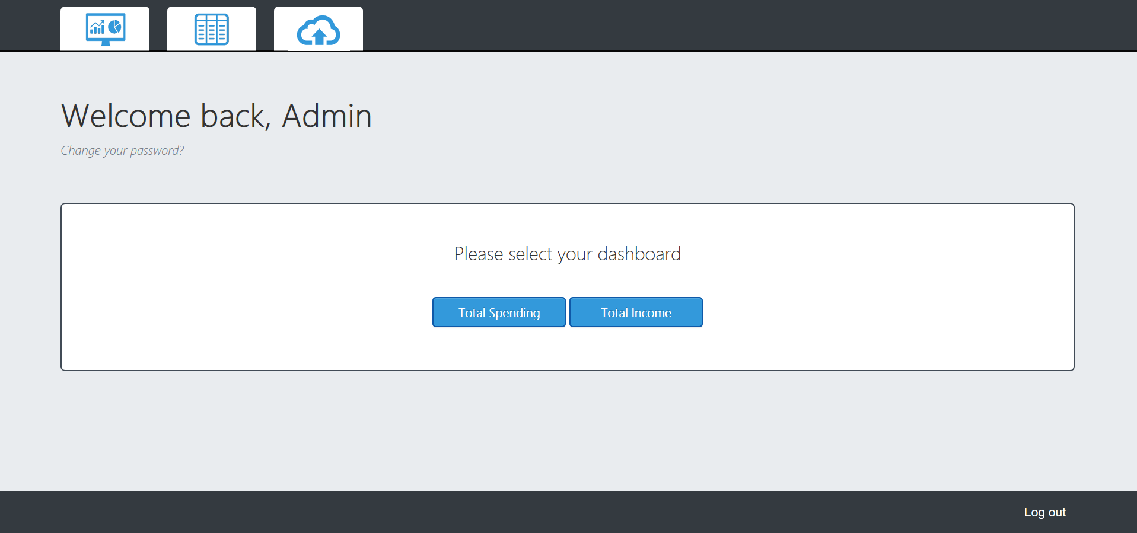This screenshot has width=1137, height=533.
Task: Open the data table spreadsheet icon
Action: 212,29
